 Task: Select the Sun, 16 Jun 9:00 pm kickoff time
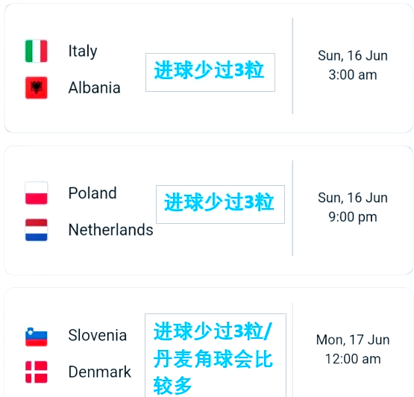(x=353, y=207)
